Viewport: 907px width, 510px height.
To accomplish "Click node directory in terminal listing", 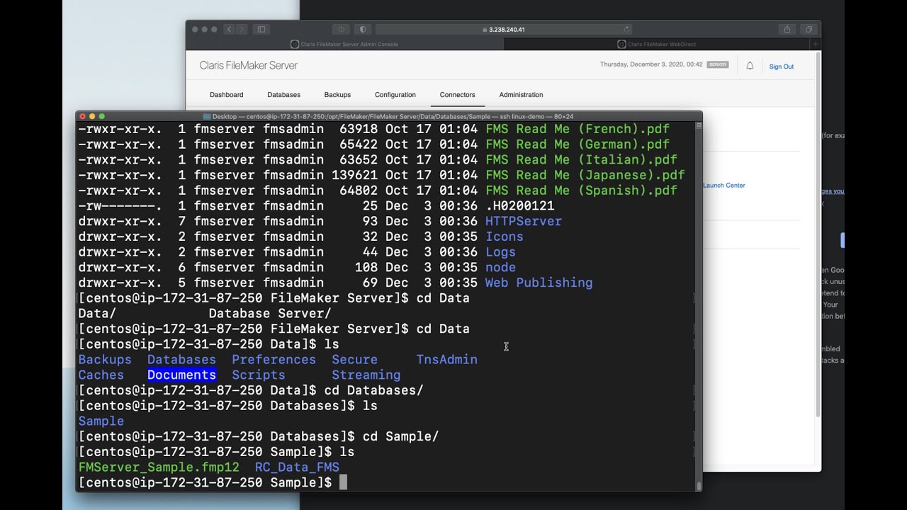I will (x=500, y=268).
